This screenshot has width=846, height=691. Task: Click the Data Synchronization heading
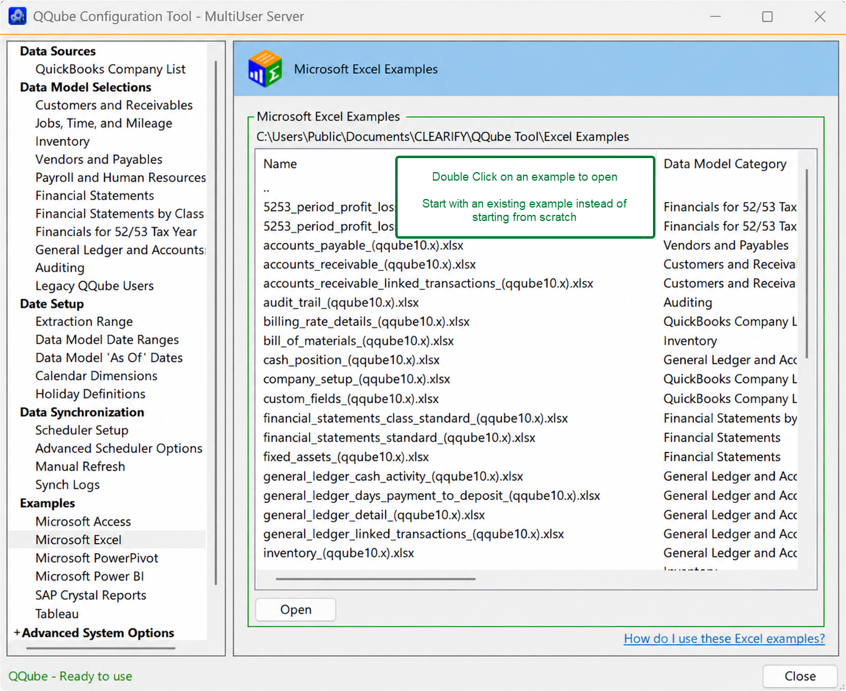pyautogui.click(x=82, y=413)
